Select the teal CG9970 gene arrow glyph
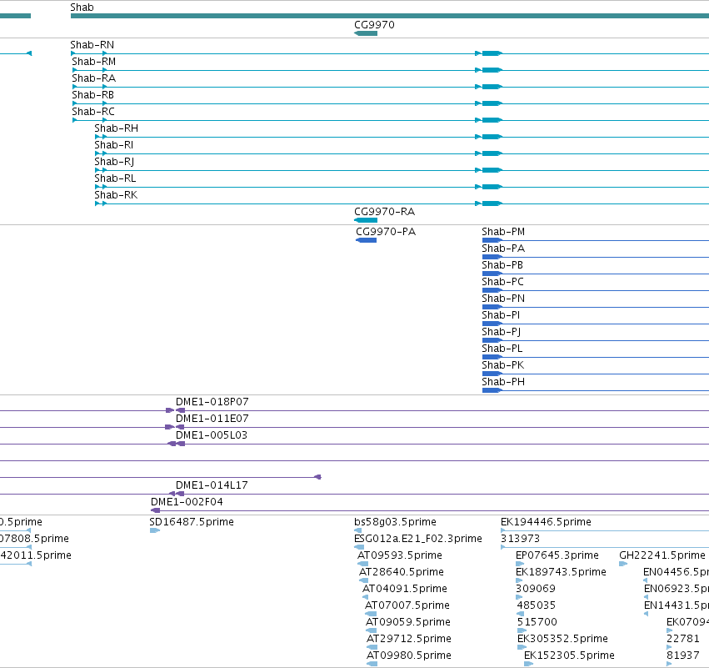This screenshot has width=709, height=668. (366, 33)
